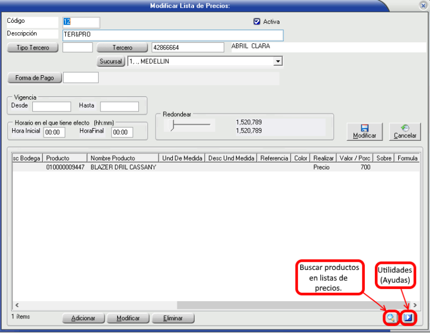This screenshot has width=430, height=334.
Task: Expand the Sucursal dropdown list
Action: pyautogui.click(x=278, y=61)
